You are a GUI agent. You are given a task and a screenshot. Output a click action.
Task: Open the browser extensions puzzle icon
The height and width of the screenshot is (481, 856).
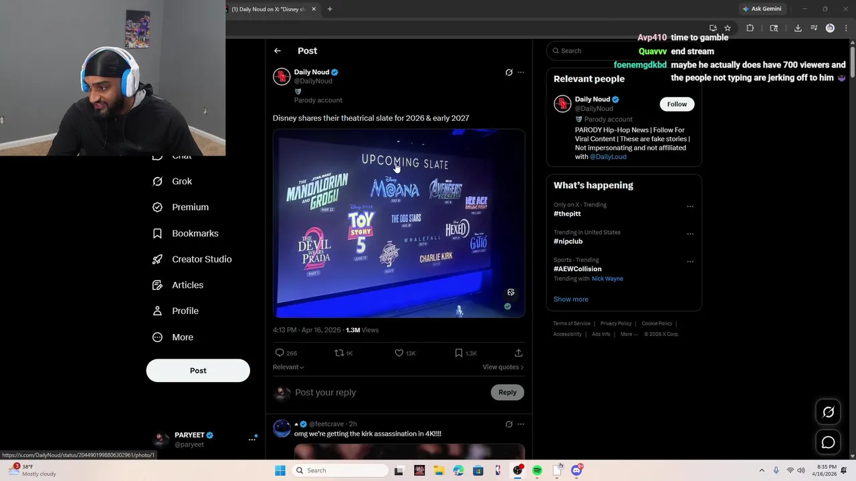[750, 28]
